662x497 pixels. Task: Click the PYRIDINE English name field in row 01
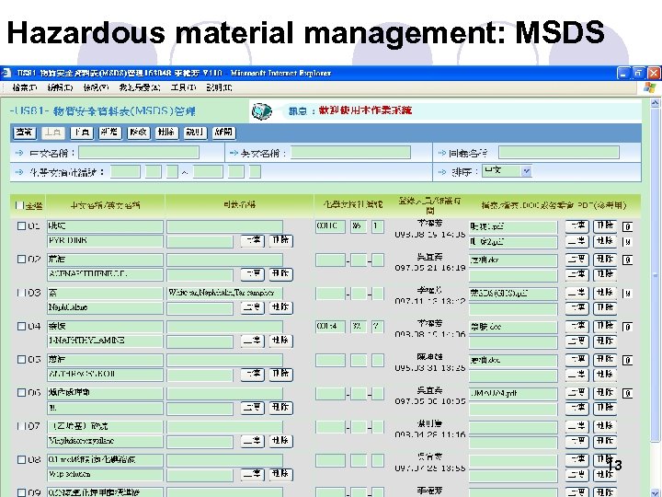pos(105,241)
